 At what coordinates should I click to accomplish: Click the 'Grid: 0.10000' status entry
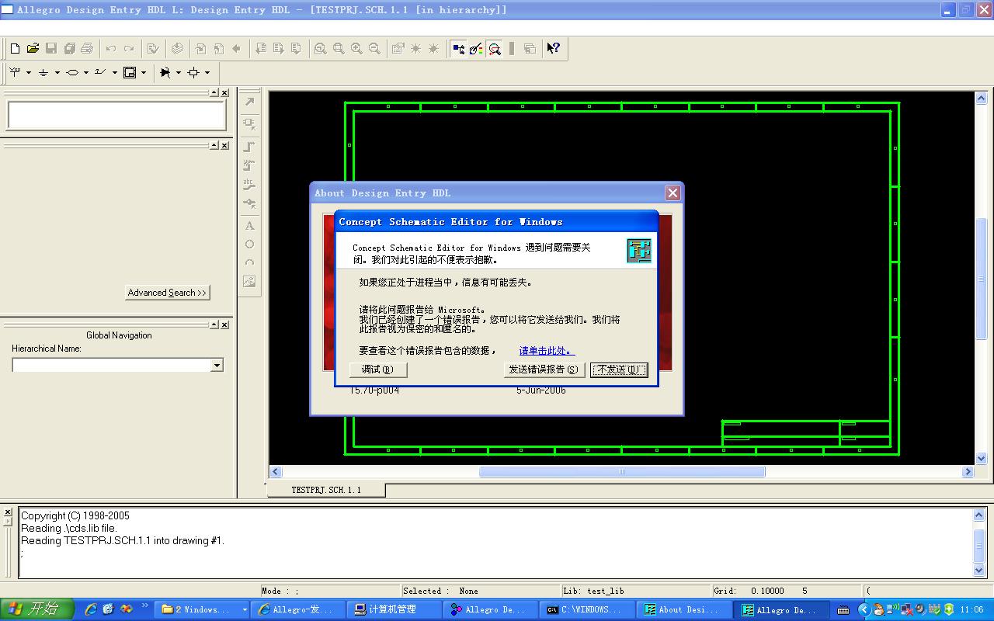tap(749, 591)
